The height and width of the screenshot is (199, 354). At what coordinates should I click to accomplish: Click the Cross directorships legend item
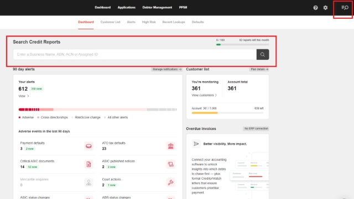53,117
